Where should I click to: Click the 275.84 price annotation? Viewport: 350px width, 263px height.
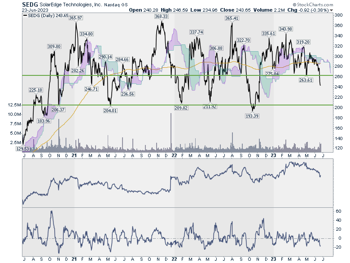pyautogui.click(x=272, y=74)
